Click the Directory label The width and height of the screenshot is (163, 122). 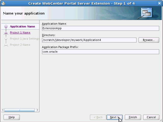coord(49,35)
